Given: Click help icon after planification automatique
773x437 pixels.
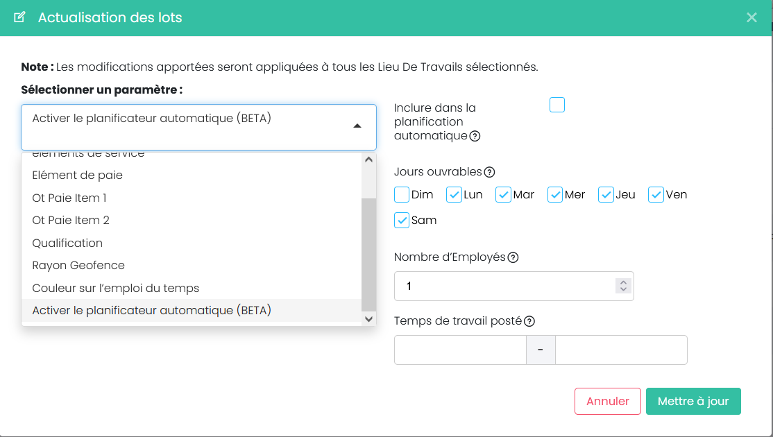Looking at the screenshot, I should pyautogui.click(x=475, y=136).
